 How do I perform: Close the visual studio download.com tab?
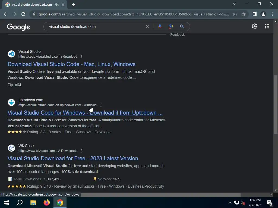pos(63,5)
